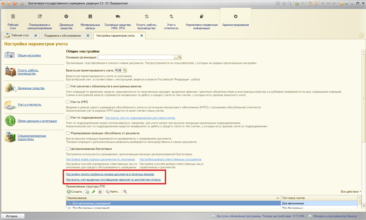Open Настройки печати префикса номера документа link
The width and height of the screenshot is (366, 220).
[110, 174]
